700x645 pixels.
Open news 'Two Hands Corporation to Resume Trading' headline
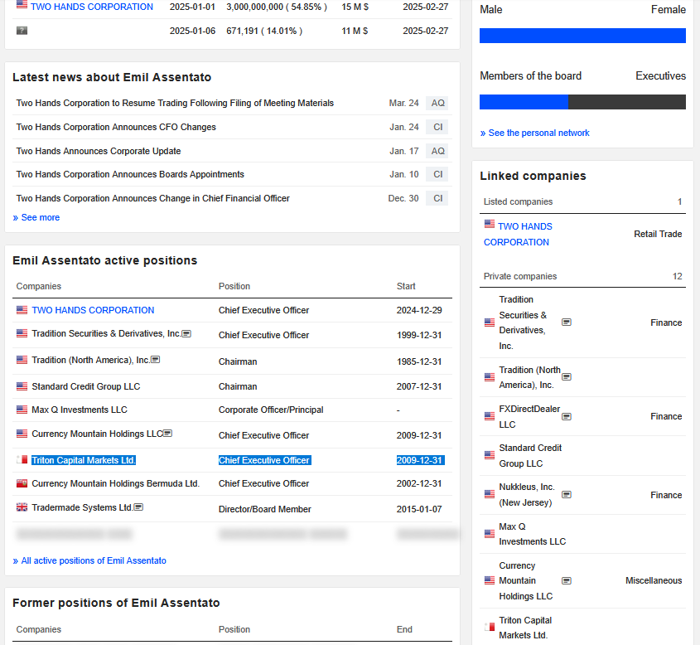(x=175, y=103)
